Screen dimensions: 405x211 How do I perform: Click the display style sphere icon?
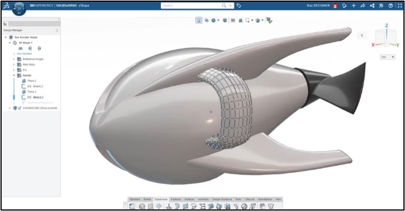[213, 20]
